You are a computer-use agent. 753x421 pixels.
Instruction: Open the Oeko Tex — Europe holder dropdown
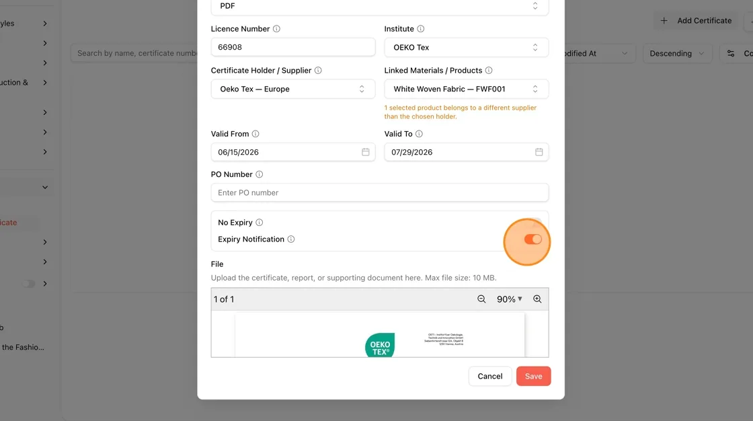293,89
